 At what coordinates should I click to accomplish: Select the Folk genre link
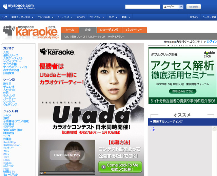tap(6, 169)
